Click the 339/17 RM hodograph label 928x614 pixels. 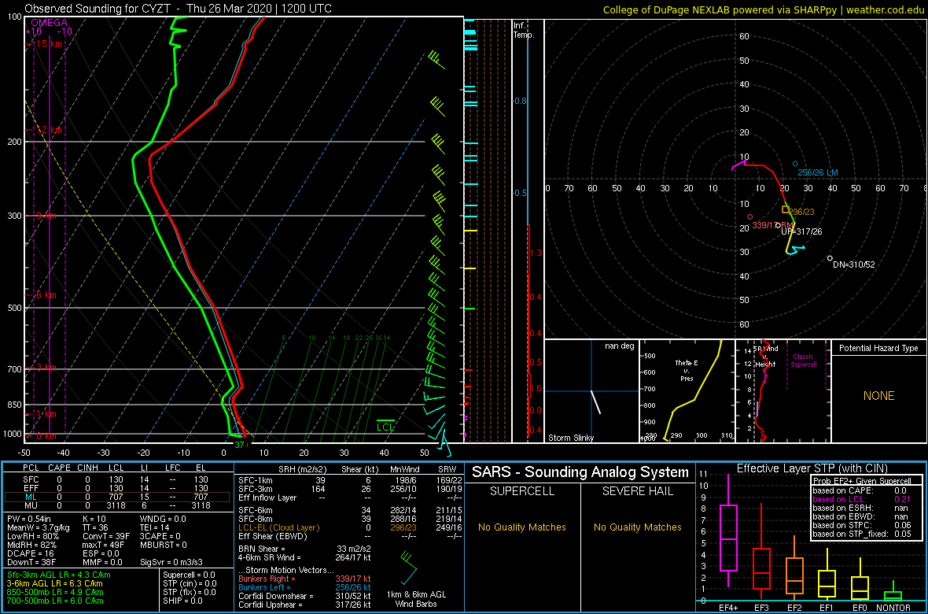(x=772, y=225)
